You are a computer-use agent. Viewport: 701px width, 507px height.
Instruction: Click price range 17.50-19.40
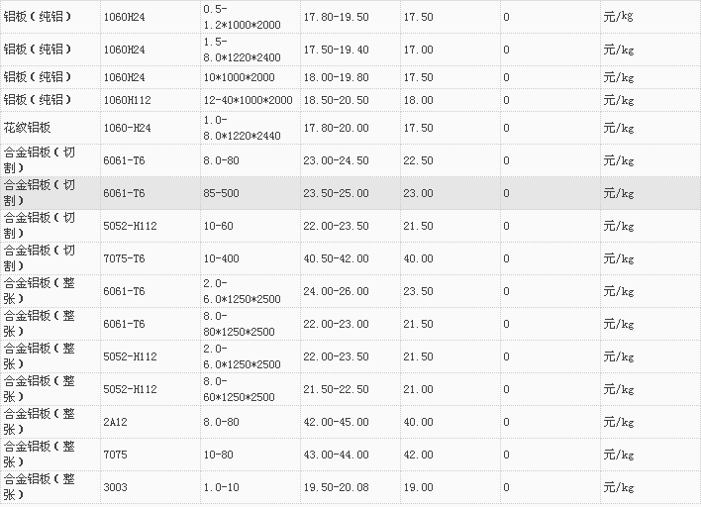[x=336, y=49]
